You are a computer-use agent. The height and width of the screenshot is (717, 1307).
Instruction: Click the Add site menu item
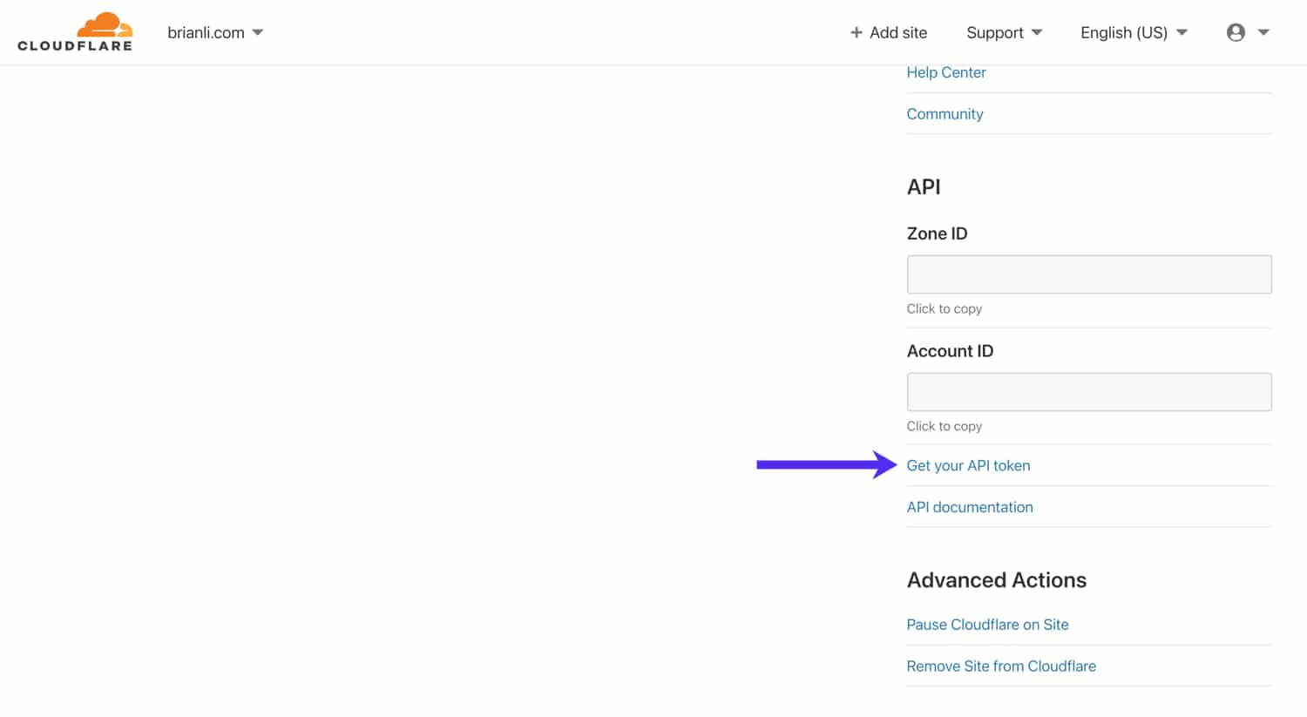(897, 32)
